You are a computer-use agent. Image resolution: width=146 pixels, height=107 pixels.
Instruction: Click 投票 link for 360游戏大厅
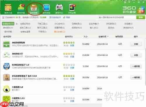(72, 57)
